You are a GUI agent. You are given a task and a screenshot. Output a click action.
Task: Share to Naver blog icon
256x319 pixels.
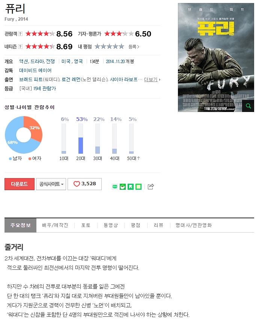(x=115, y=187)
